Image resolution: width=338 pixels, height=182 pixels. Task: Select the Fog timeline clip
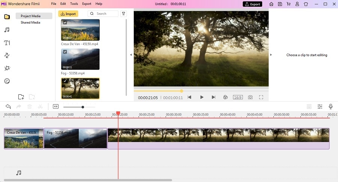[x=75, y=139]
